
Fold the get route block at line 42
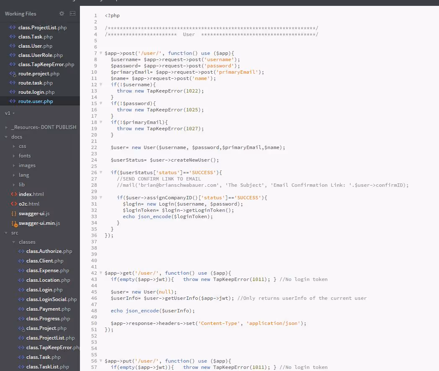tap(101, 273)
